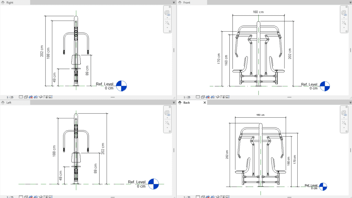The height and width of the screenshot is (198, 352).
Task: Click Preview Visibility icon in Front view
Action: click(x=228, y=97)
